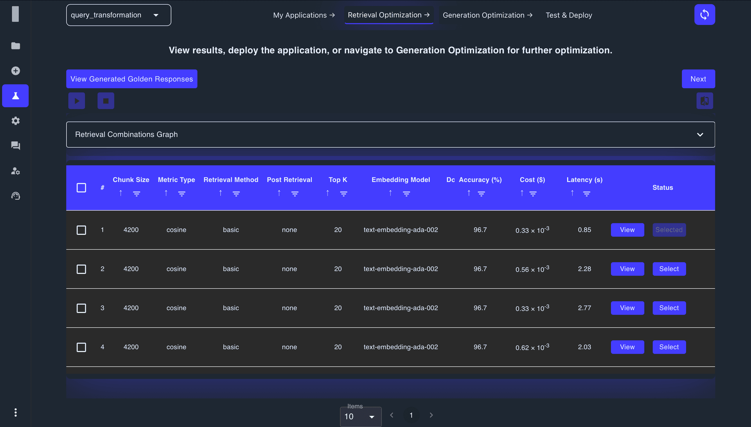Click View Generated Golden Responses button
Image resolution: width=751 pixels, height=427 pixels.
(x=131, y=79)
